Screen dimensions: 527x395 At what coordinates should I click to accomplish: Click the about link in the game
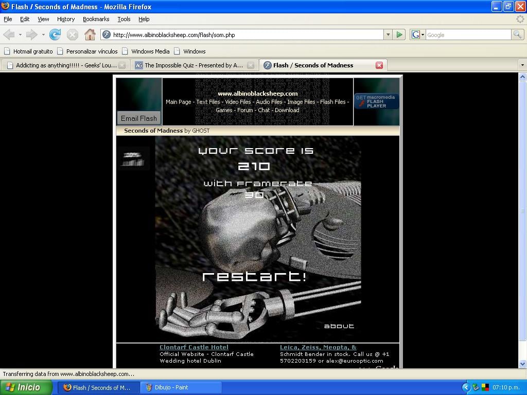tap(339, 326)
